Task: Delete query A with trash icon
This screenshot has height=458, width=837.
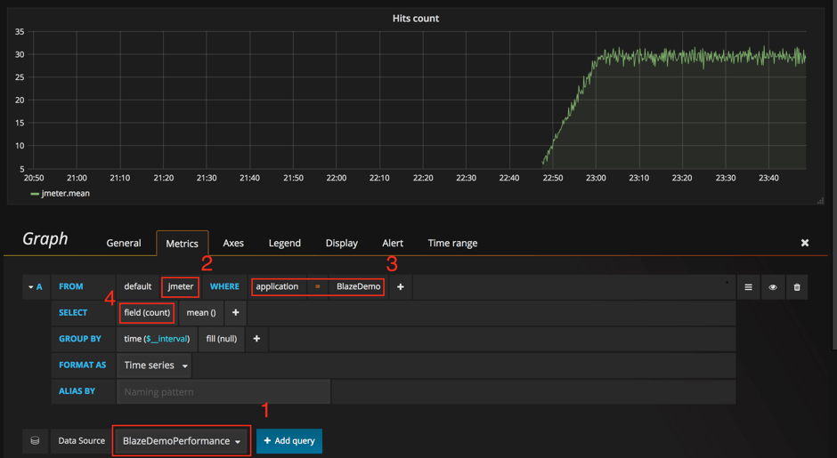Action: click(x=796, y=287)
